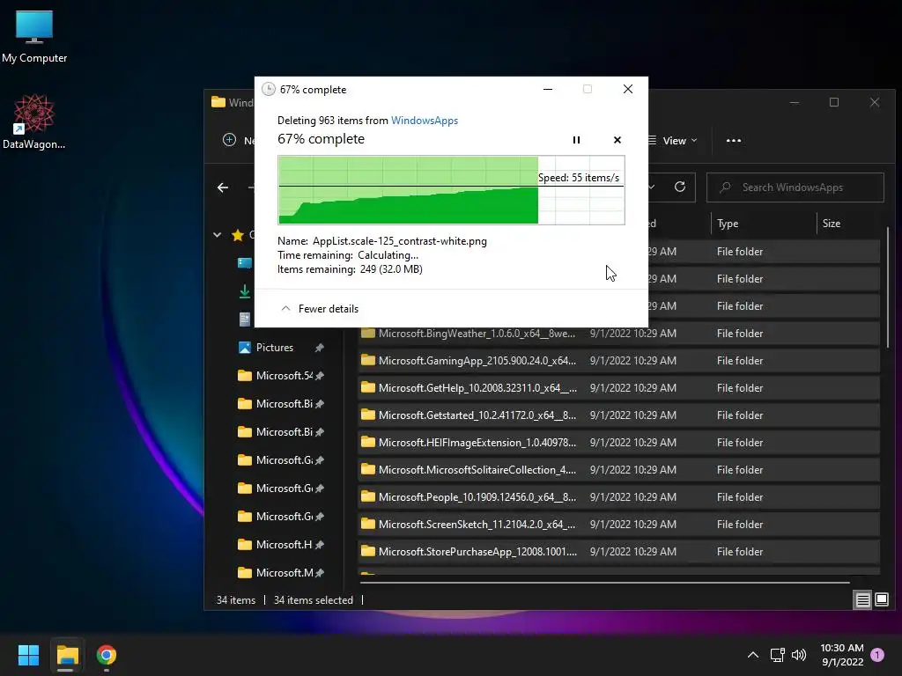
Task: Open Downloads via the green arrow icon
Action: [x=245, y=291]
